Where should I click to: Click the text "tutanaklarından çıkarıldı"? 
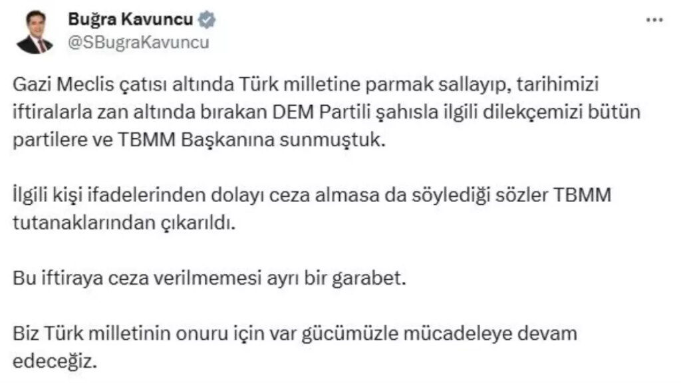[124, 225]
